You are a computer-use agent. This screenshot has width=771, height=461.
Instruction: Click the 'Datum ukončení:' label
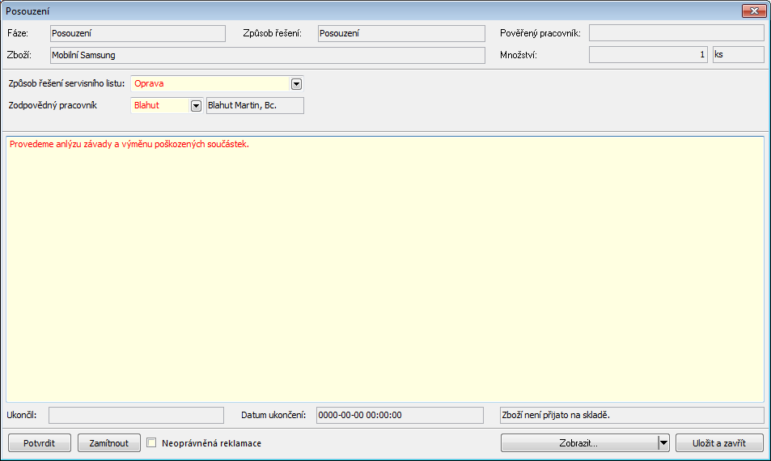[x=273, y=415]
